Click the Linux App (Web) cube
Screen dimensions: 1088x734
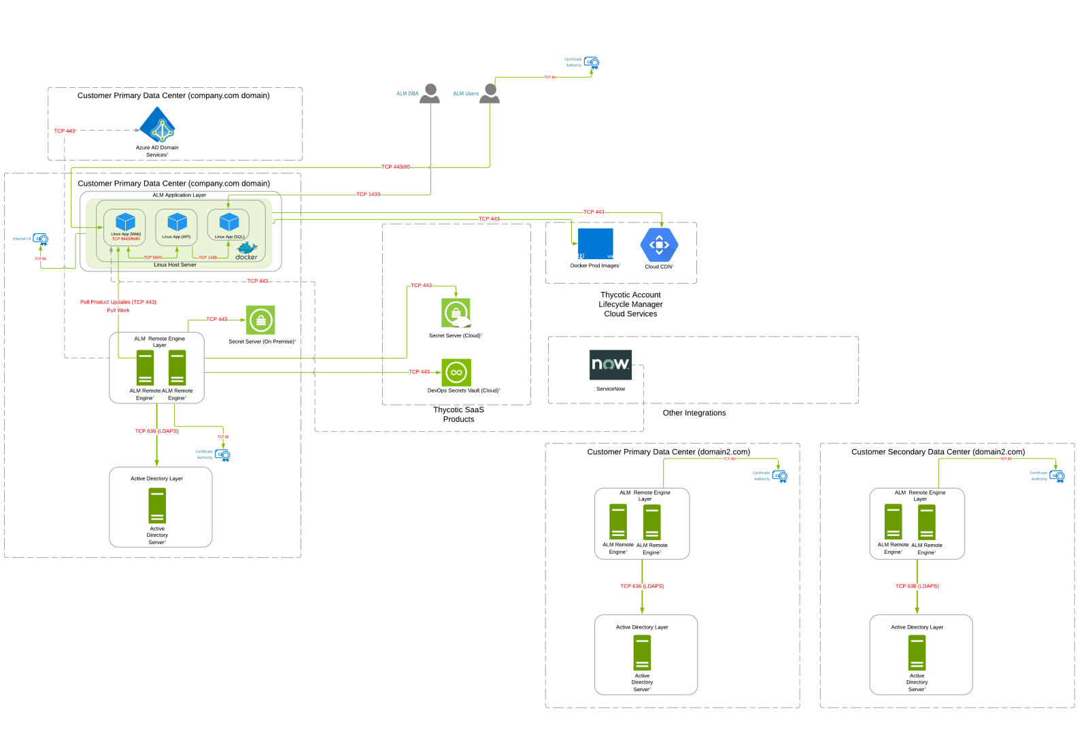click(125, 222)
